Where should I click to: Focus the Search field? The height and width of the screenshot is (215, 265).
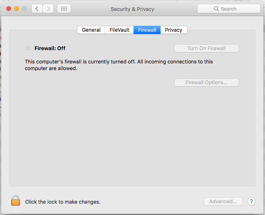coord(228,9)
